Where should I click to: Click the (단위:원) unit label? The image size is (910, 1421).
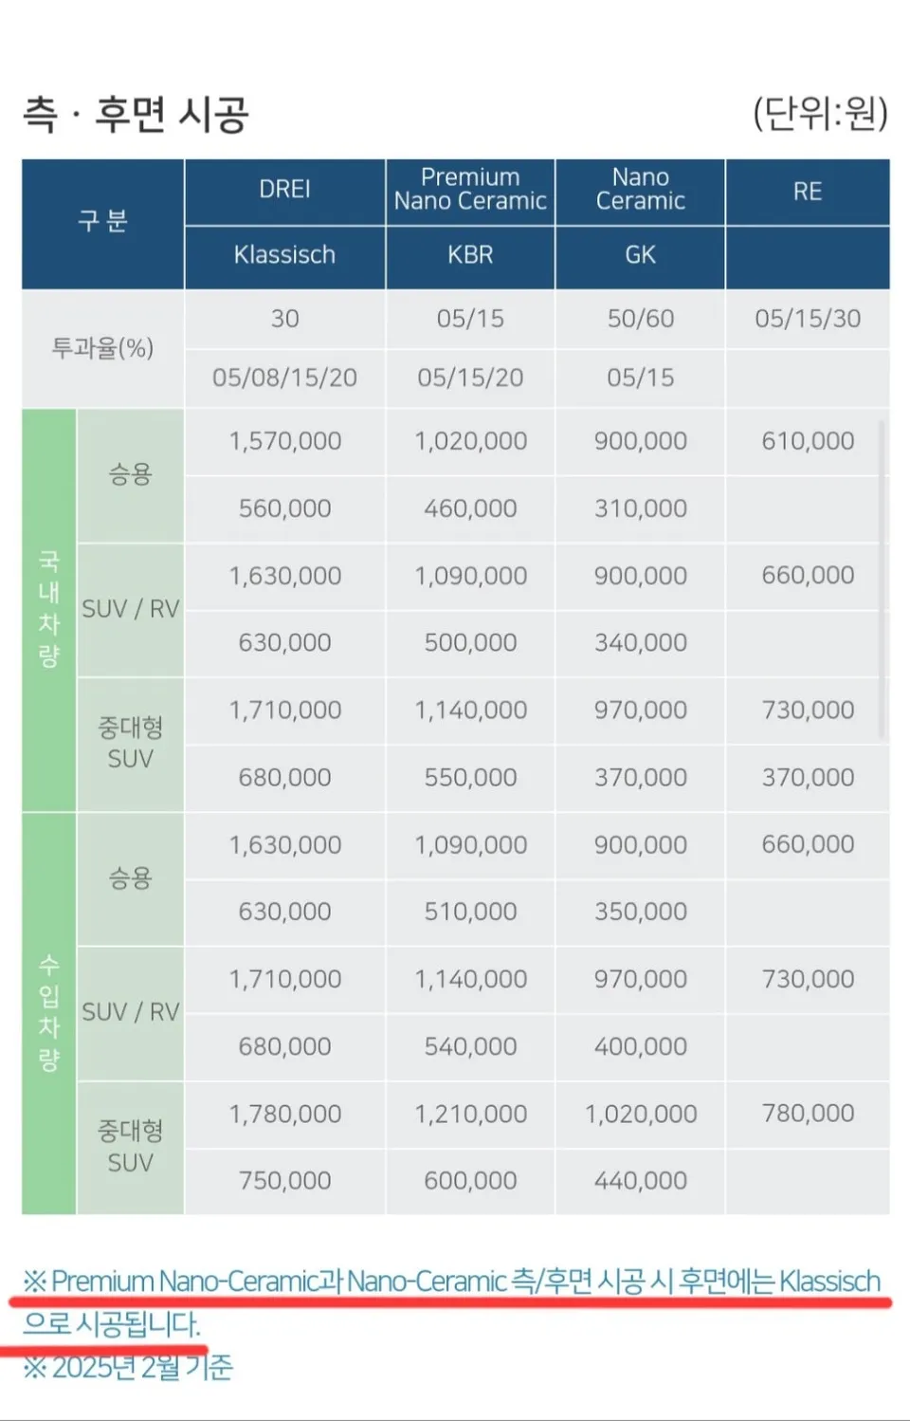point(820,114)
